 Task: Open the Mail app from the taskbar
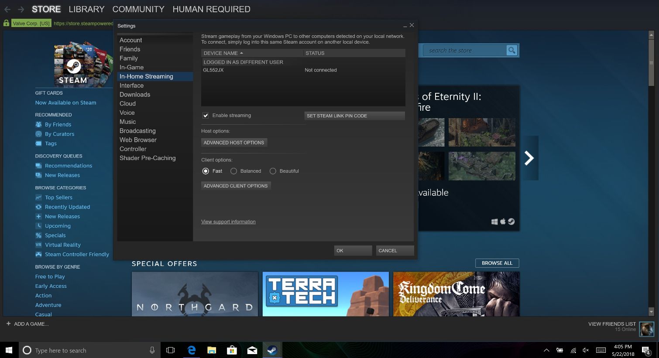pos(252,350)
